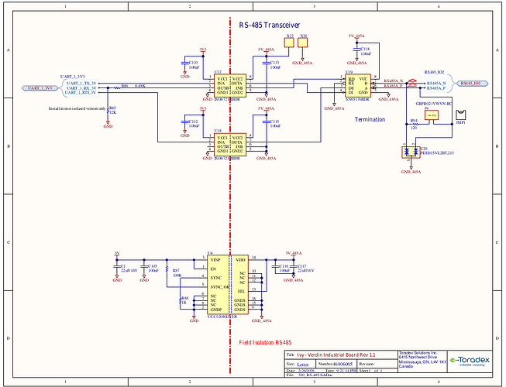Click the C1 22uF/16V capacitor symbol
The width and height of the screenshot is (506, 387).
(117, 267)
